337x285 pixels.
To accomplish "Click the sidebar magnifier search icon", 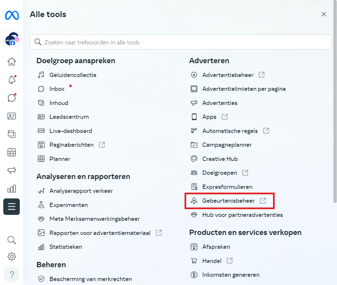I will point(12,240).
